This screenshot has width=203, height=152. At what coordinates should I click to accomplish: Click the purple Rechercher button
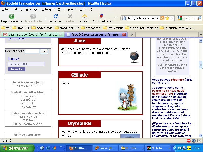[x=16, y=69]
